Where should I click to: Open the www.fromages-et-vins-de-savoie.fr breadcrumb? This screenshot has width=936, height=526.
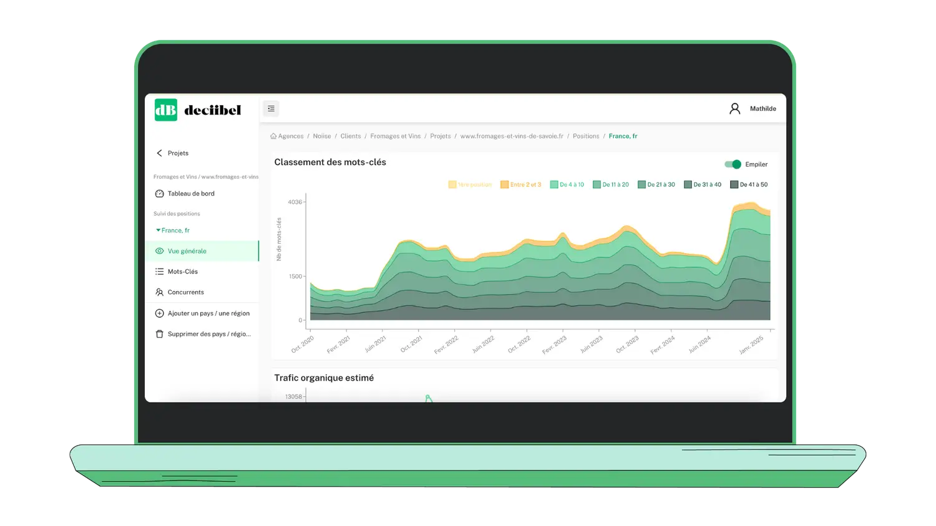tap(511, 136)
